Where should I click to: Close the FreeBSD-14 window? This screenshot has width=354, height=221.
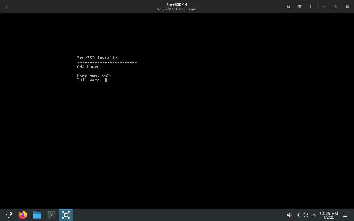[x=347, y=7]
